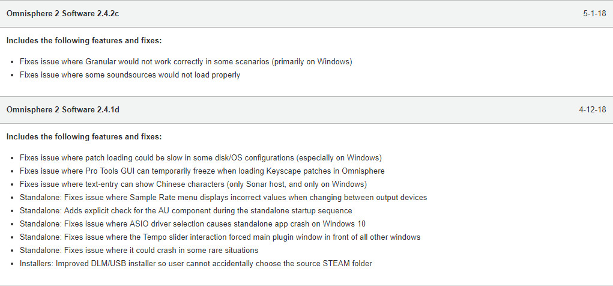Click the rare situations crash fix line

pyautogui.click(x=139, y=250)
